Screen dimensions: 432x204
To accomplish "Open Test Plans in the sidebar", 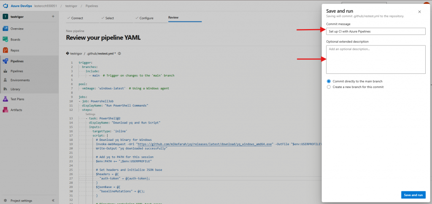I will click(17, 99).
